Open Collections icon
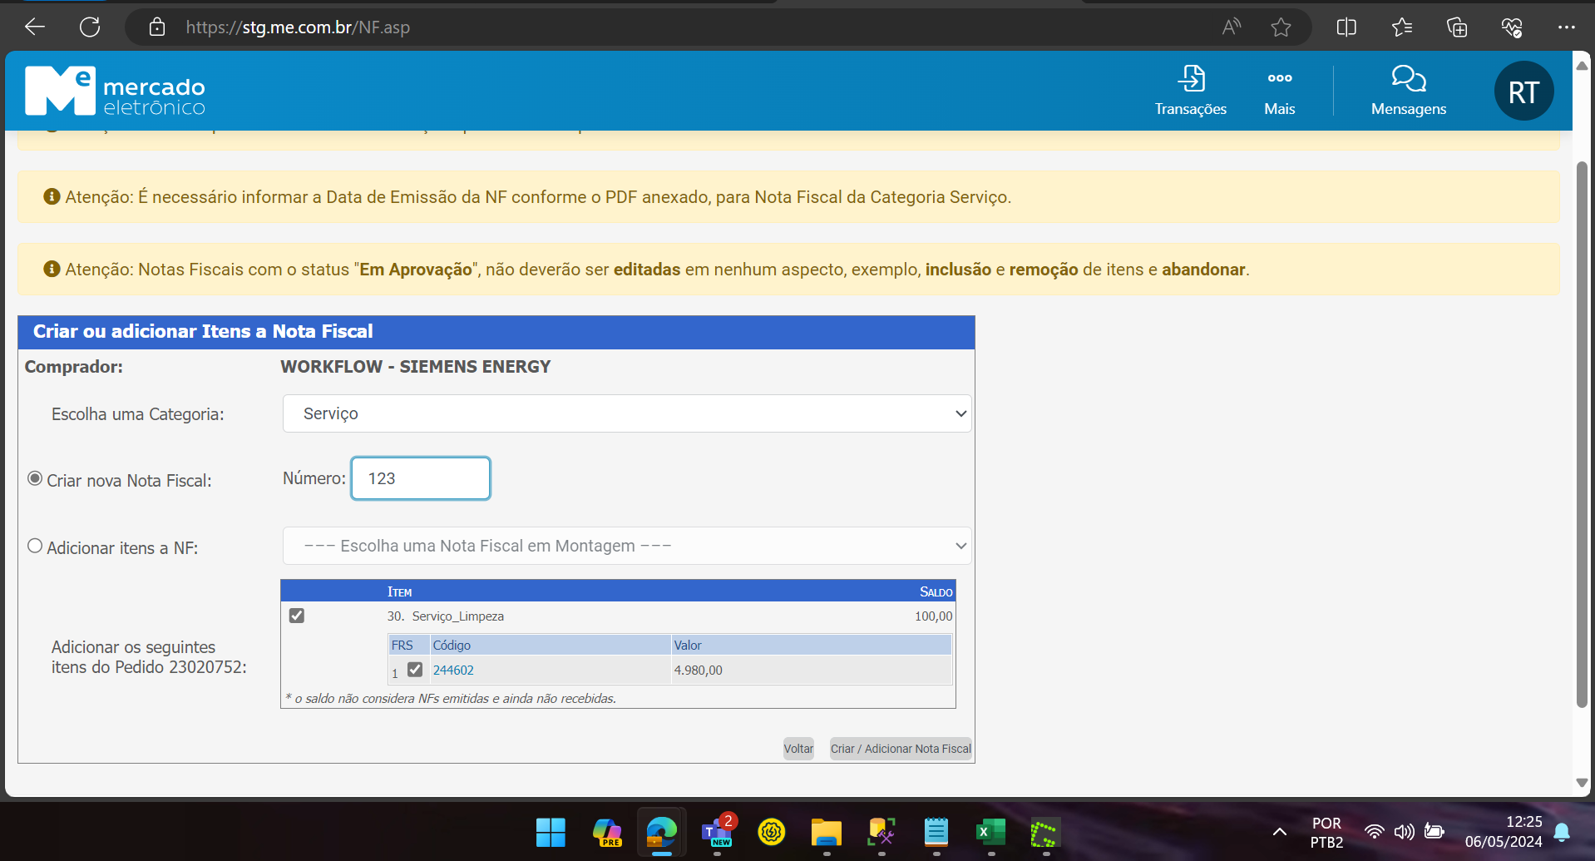 click(x=1457, y=27)
